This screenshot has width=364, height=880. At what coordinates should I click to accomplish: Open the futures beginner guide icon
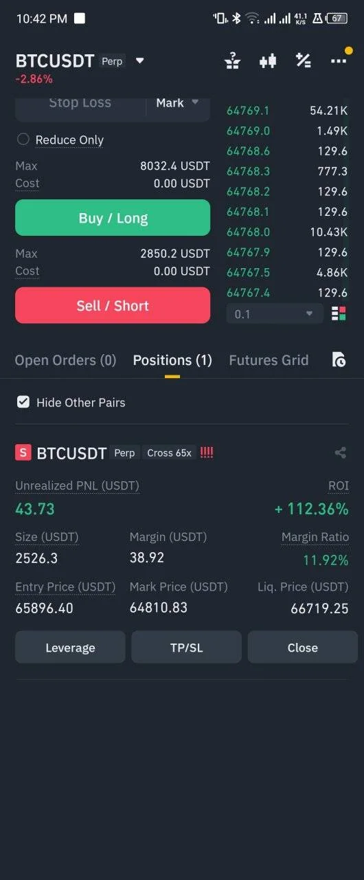coord(233,60)
